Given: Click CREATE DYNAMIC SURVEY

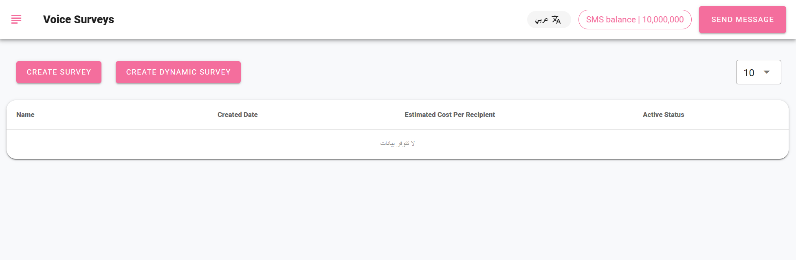Looking at the screenshot, I should click(x=178, y=72).
